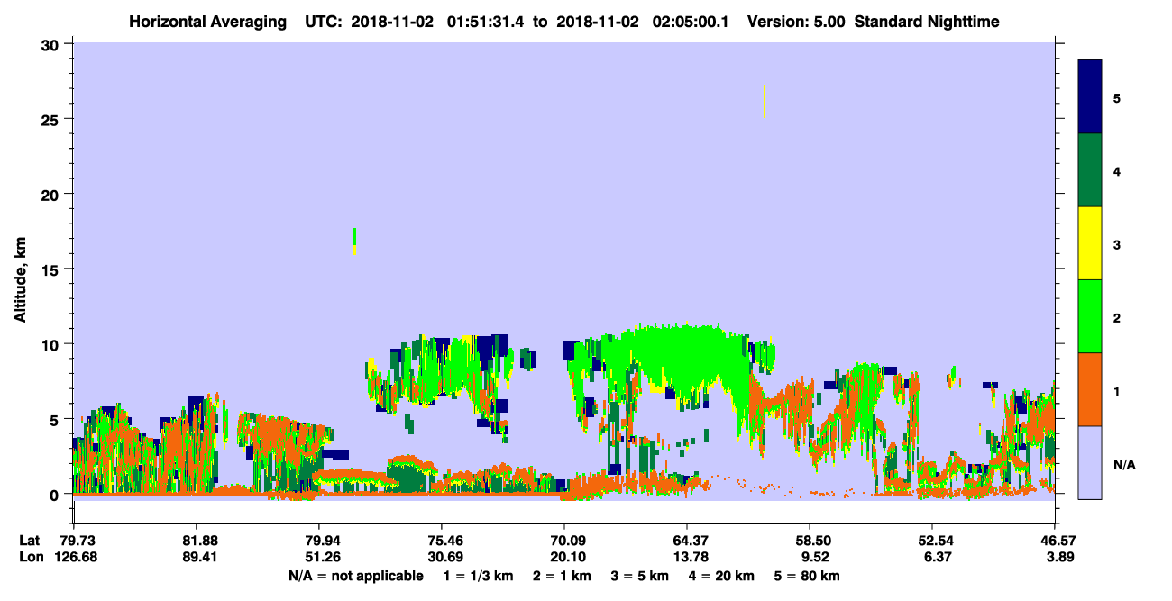Click legend text '3 = 5 km'
Viewport: 1172px width, 601px height.
(639, 575)
